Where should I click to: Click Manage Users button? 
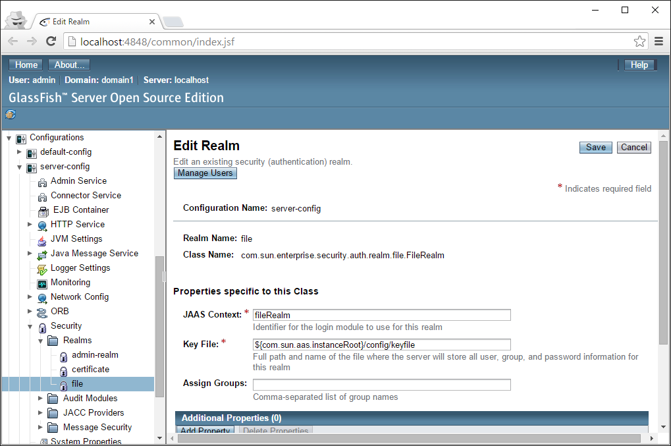tap(205, 173)
